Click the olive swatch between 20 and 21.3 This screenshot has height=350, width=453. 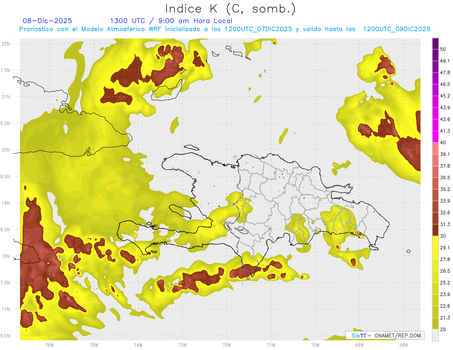click(435, 324)
